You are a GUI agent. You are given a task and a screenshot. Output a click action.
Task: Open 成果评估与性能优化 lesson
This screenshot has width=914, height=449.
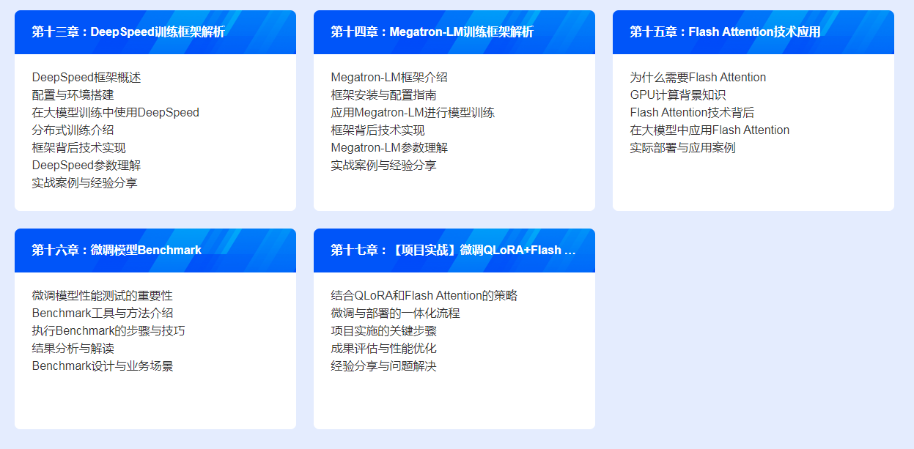[384, 349]
